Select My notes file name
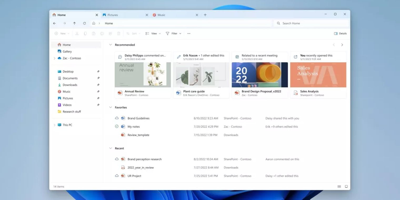This screenshot has height=200, width=400. tap(134, 127)
